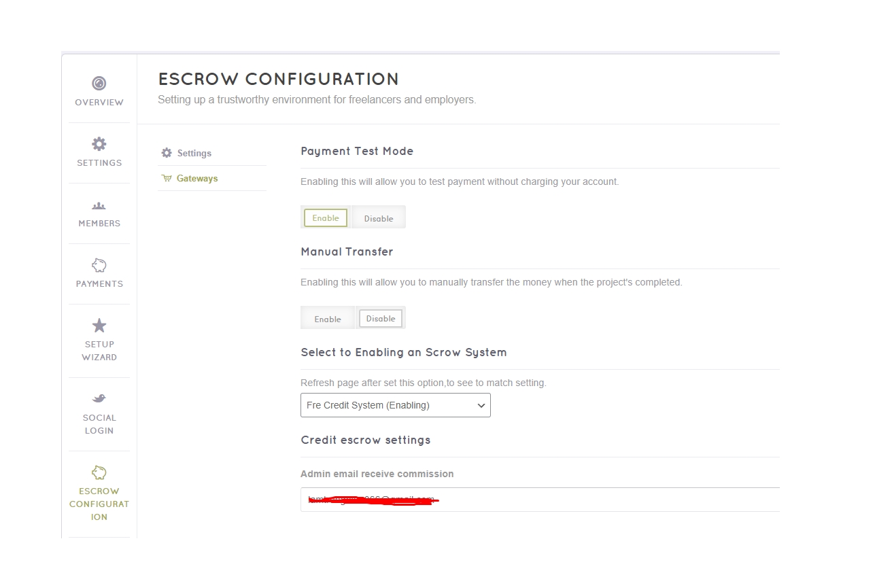The width and height of the screenshot is (875, 573).
Task: Click the Settings gear icon in sidebar
Action: [x=99, y=144]
